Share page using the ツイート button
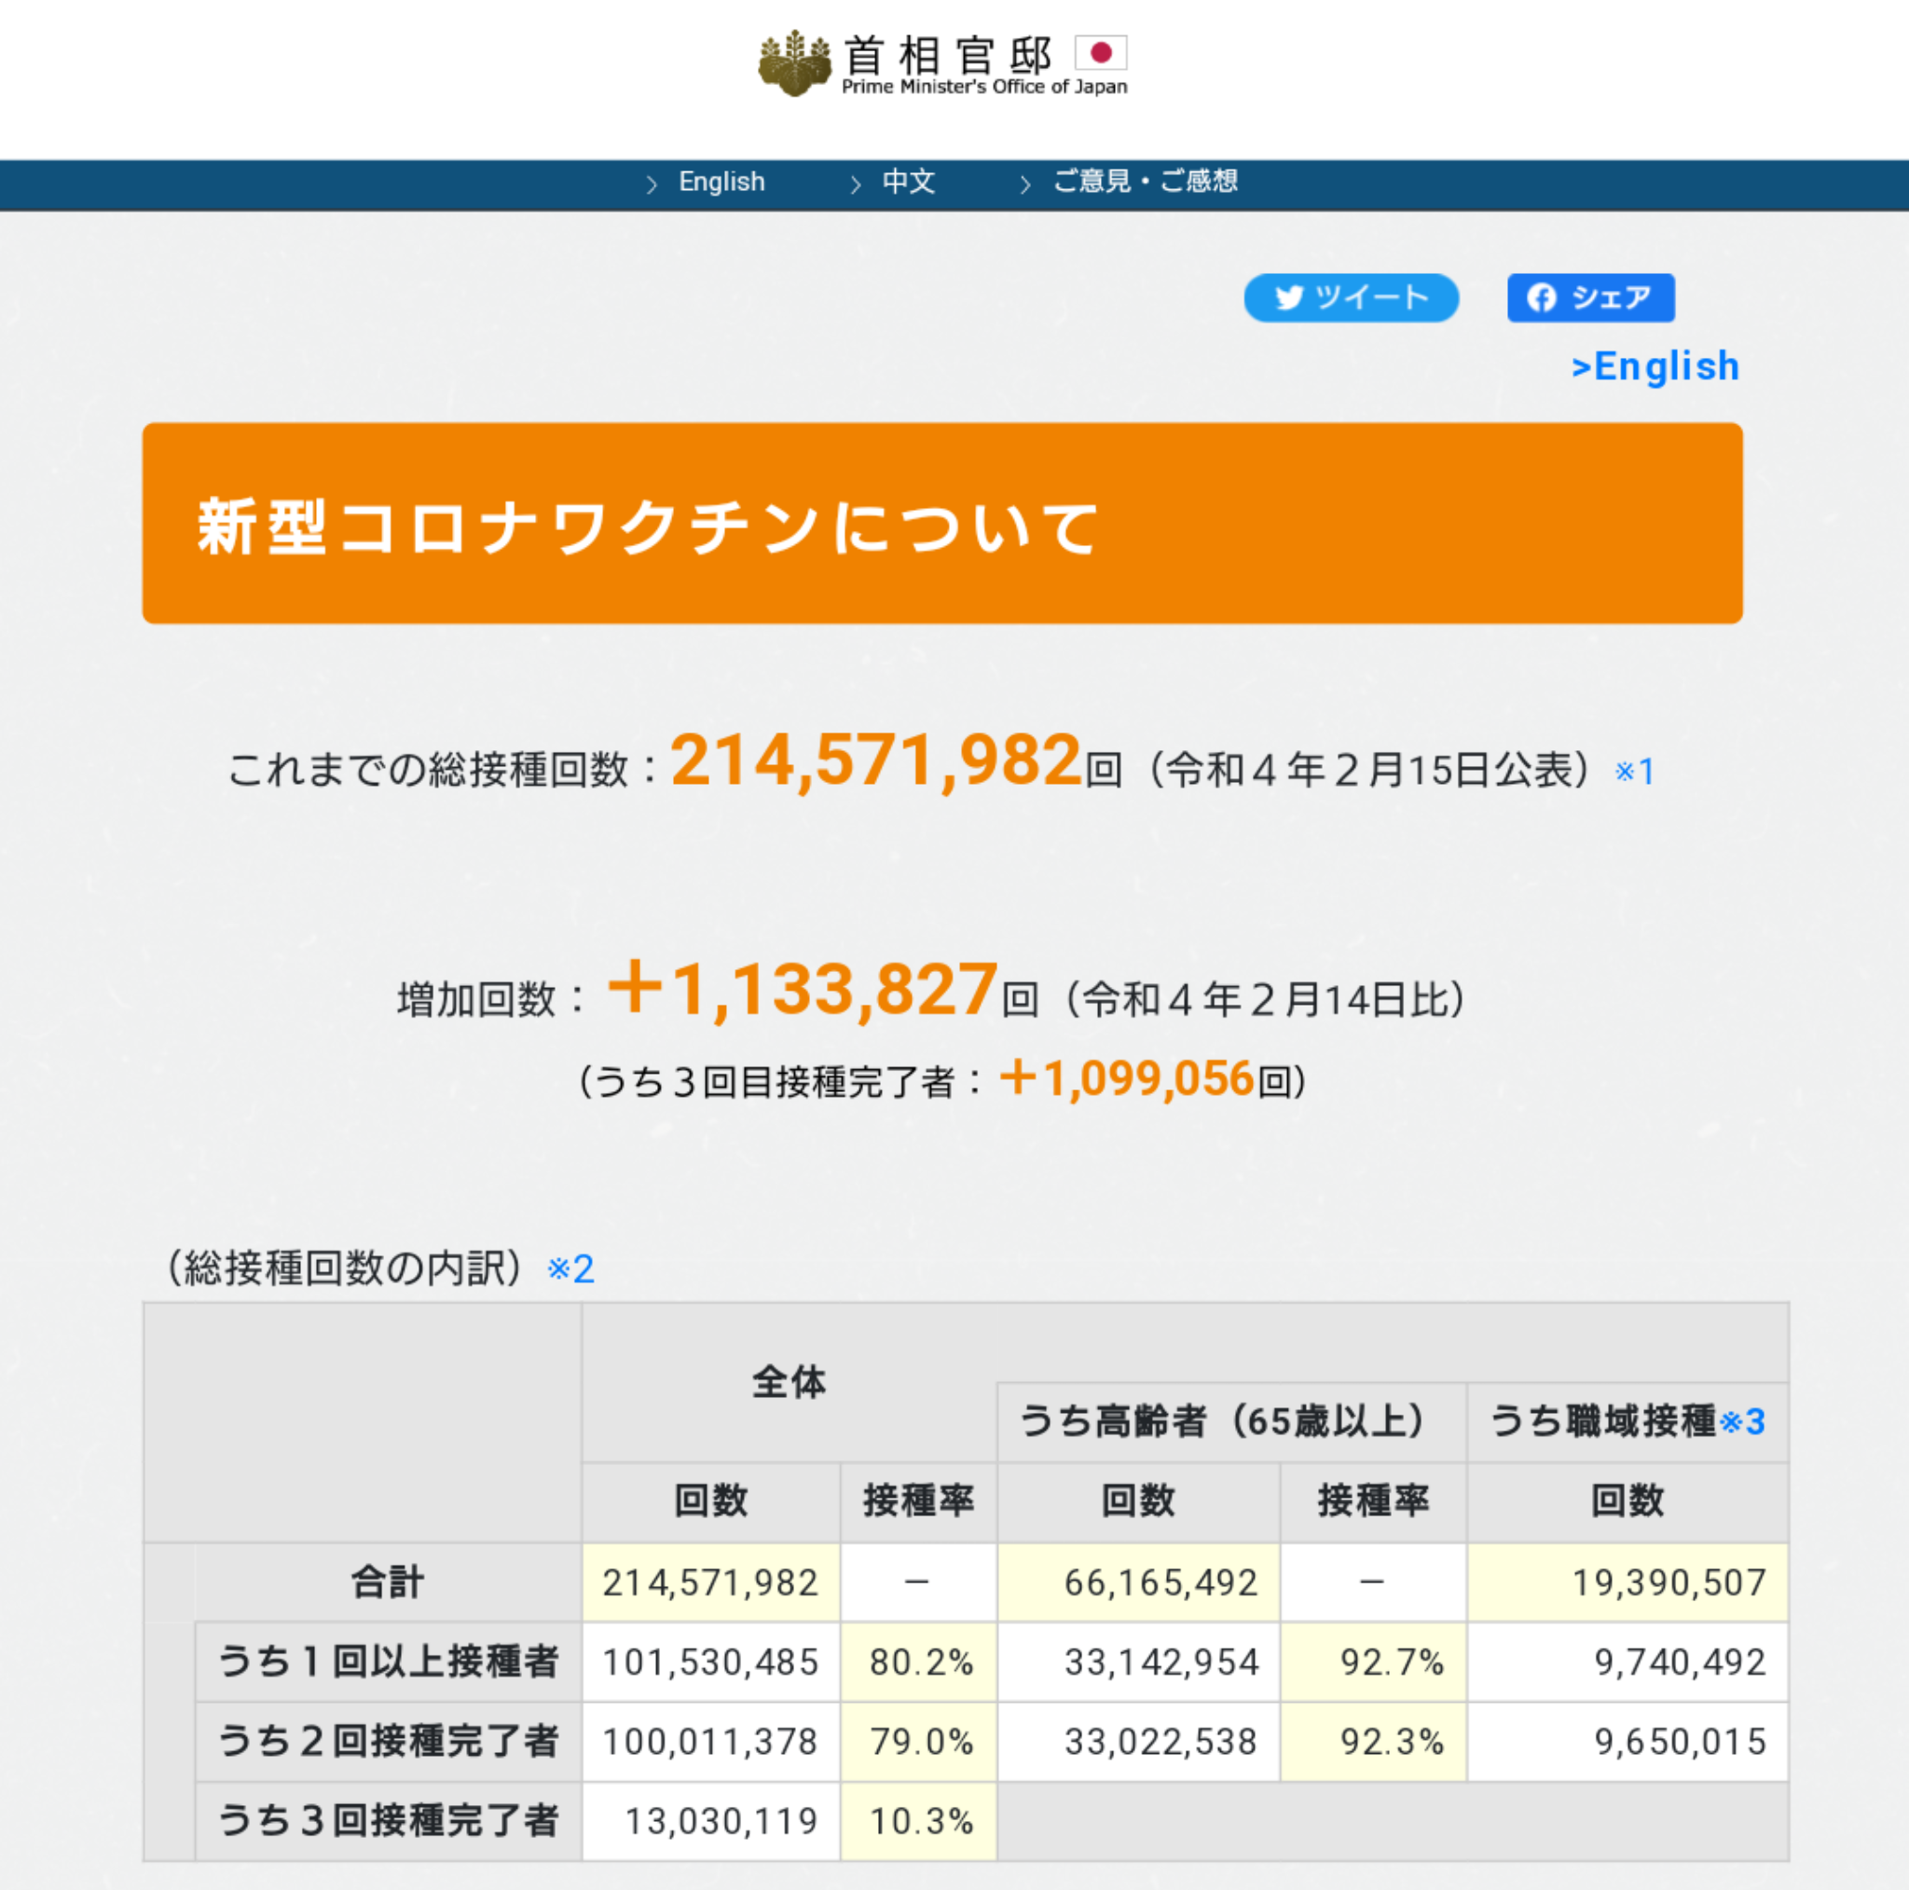 pyautogui.click(x=1351, y=297)
